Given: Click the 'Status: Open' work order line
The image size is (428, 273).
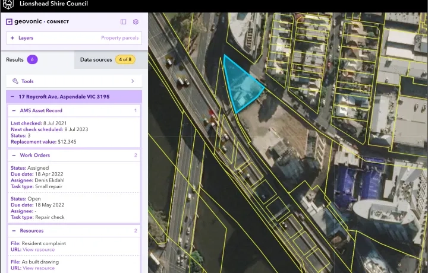Looking at the screenshot, I should click(x=26, y=199).
